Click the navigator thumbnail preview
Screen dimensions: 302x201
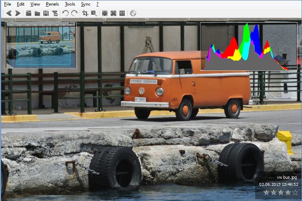click(41, 45)
